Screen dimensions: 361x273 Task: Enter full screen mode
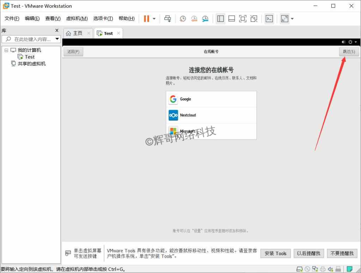pyautogui.click(x=243, y=19)
